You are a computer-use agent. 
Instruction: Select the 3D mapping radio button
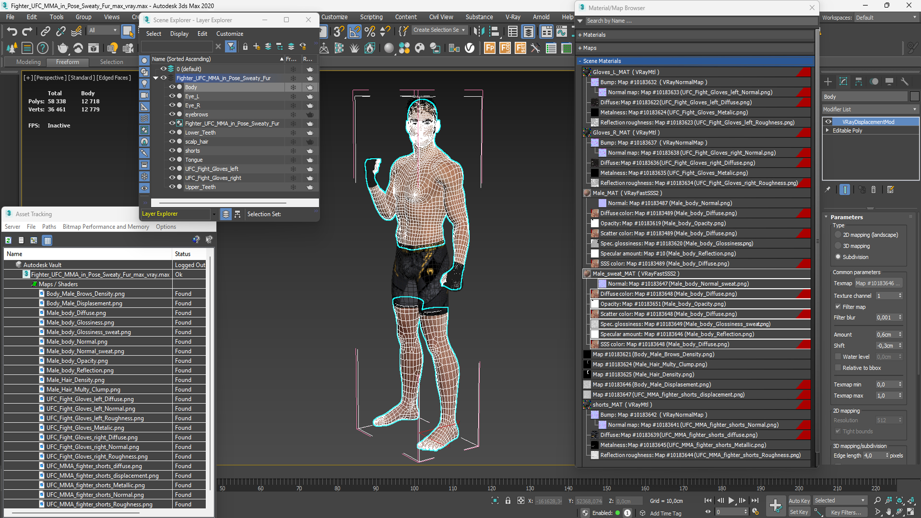pos(838,246)
